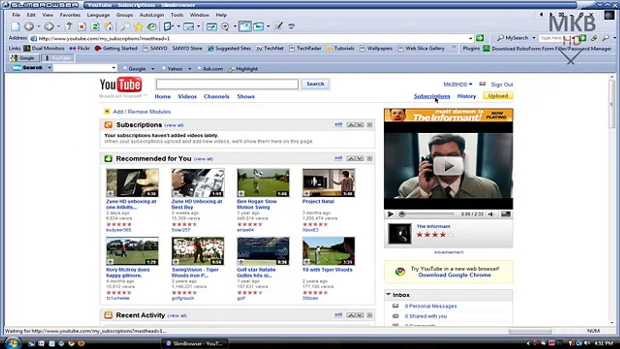Collapse the Inbox section triangle
The width and height of the screenshot is (620, 349).
click(x=388, y=295)
